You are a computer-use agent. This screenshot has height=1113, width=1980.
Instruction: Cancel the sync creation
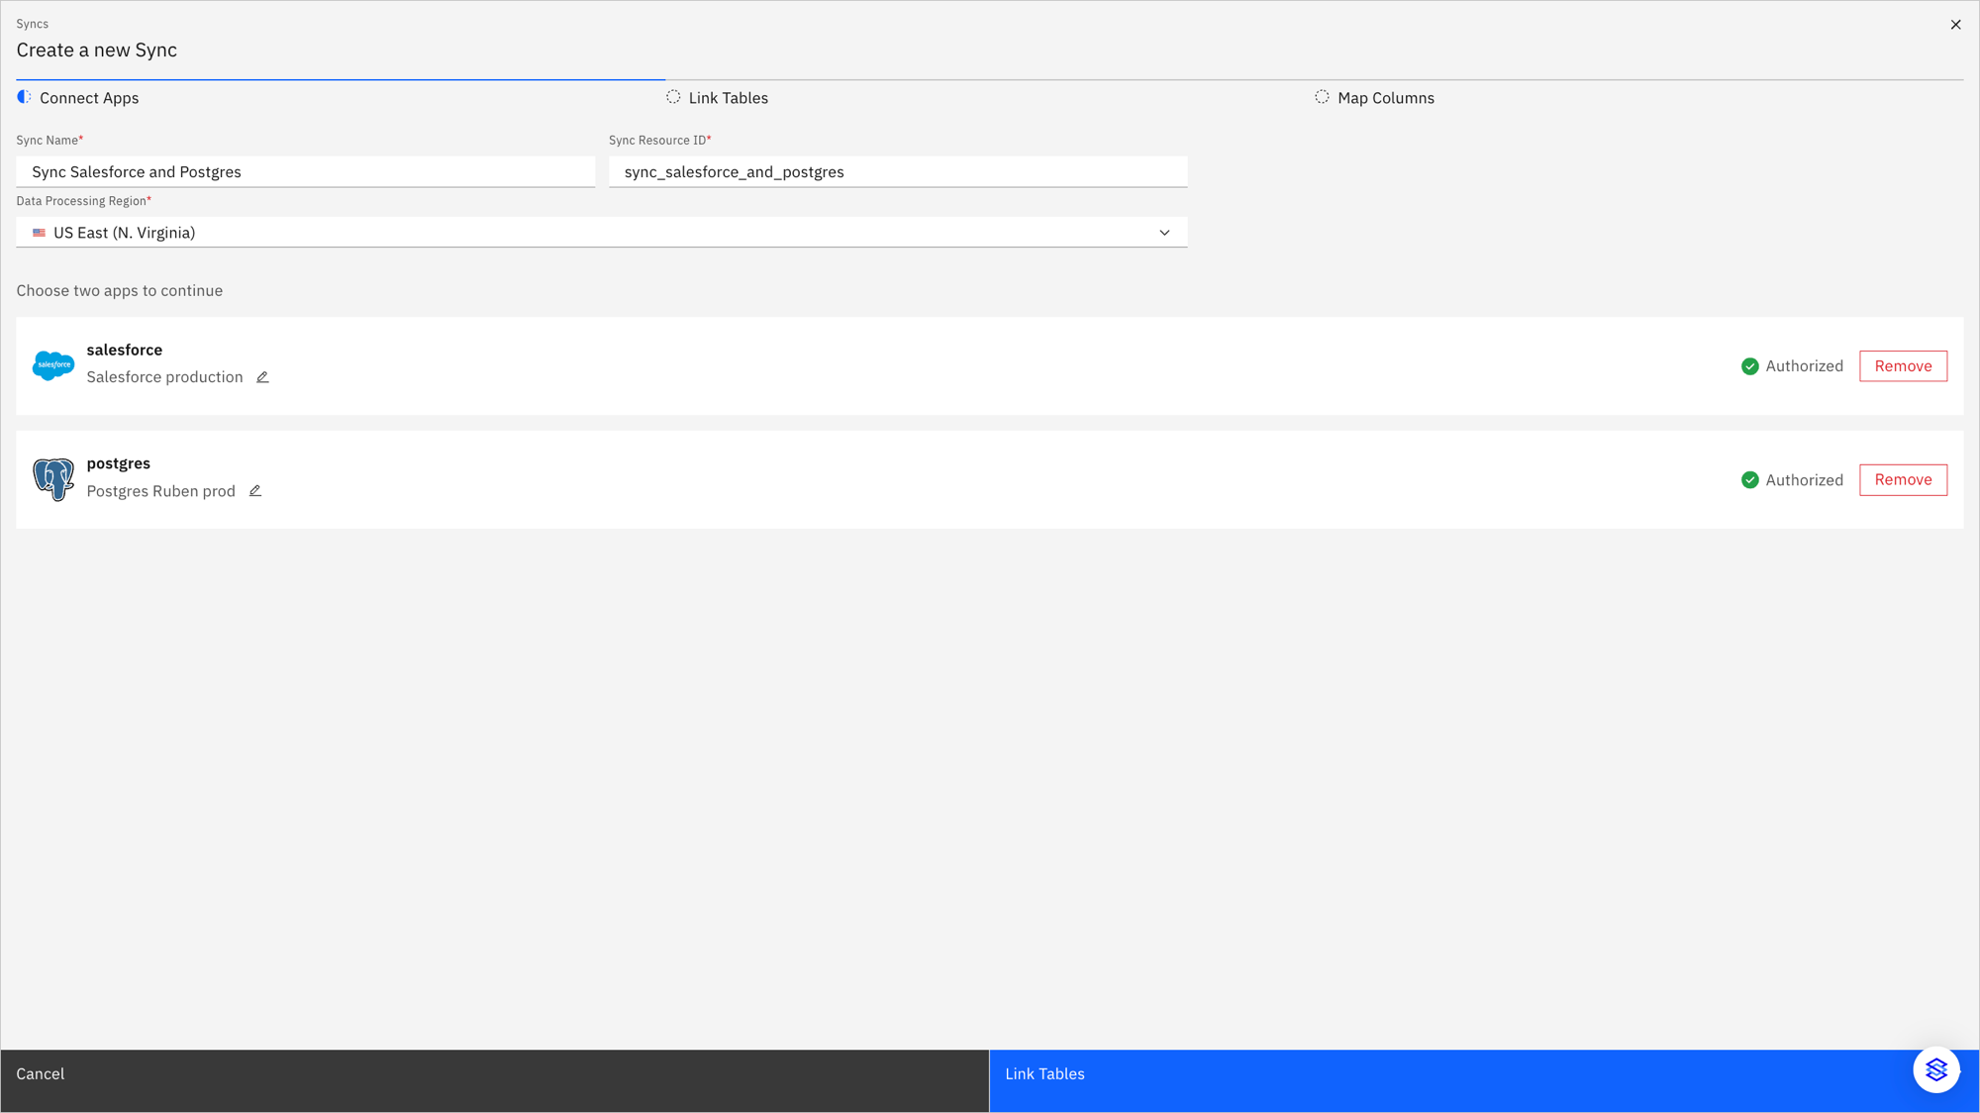pos(495,1080)
